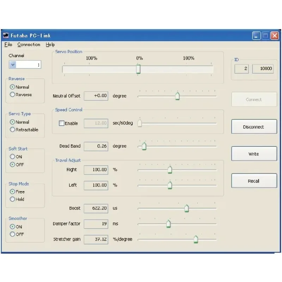Click the Disconnect button
This screenshot has width=282, height=282.
pyautogui.click(x=254, y=127)
